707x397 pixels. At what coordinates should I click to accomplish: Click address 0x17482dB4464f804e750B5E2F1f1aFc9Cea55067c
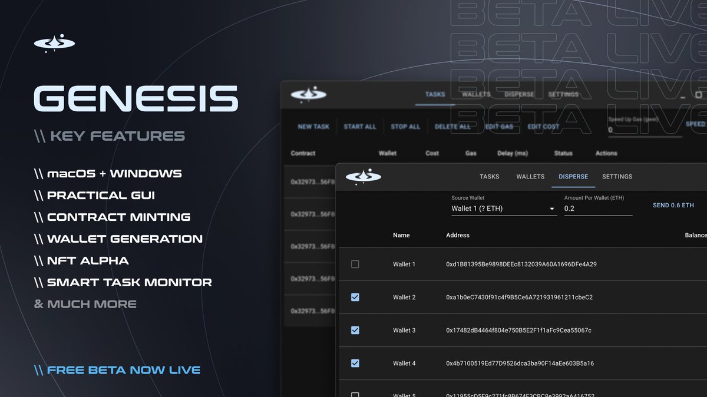coord(518,330)
